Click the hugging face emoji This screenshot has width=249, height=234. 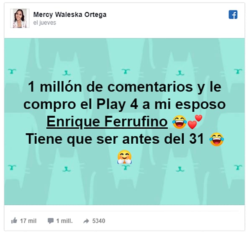click(125, 157)
